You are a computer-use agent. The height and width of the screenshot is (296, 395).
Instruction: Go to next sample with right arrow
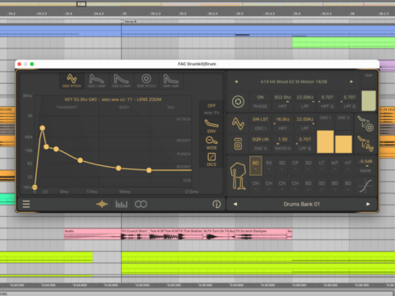tap(351, 81)
